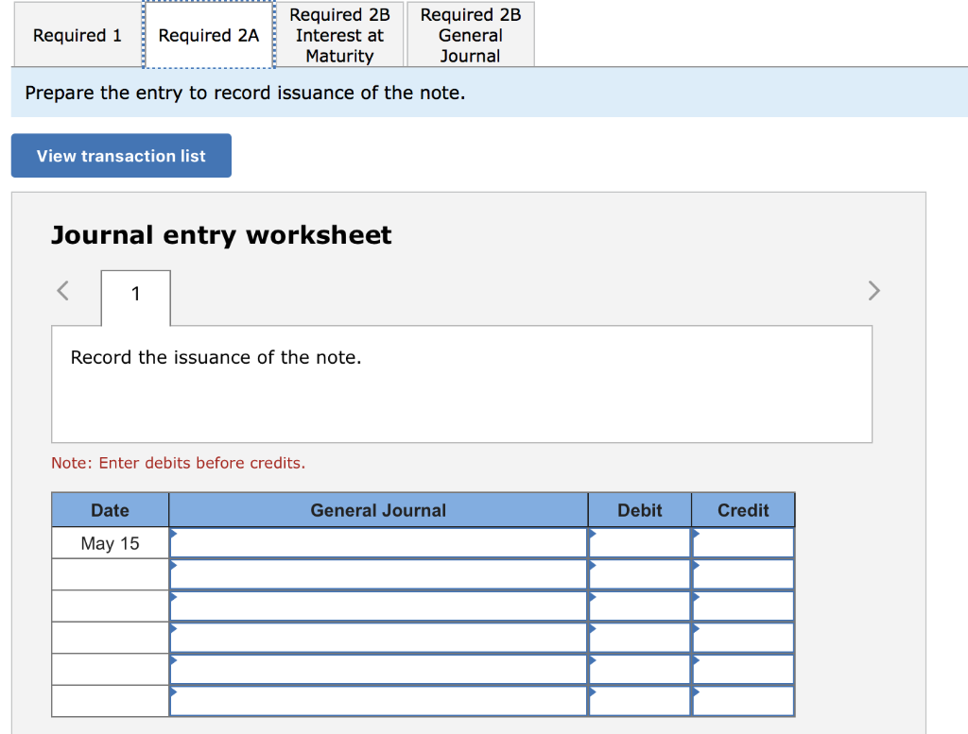This screenshot has height=734, width=968.
Task: Click 'Prepare the entry to record issuance' instruction
Action: 245,93
